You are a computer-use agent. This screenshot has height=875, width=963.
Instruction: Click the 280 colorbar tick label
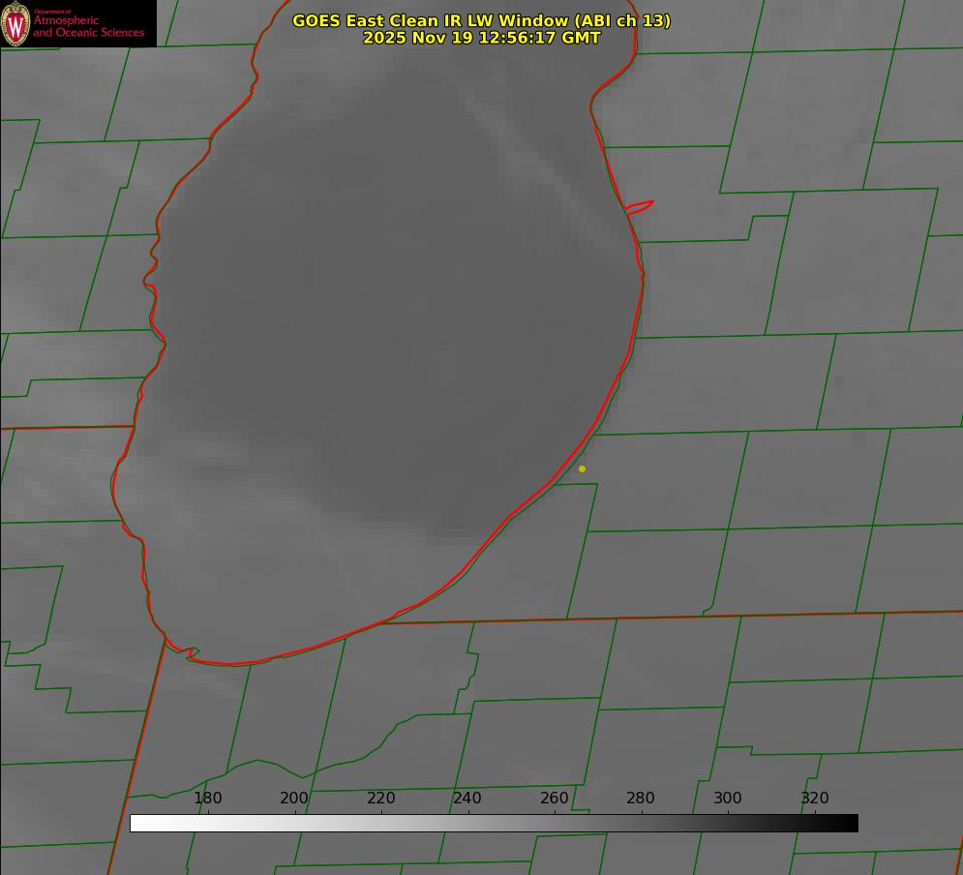(641, 798)
